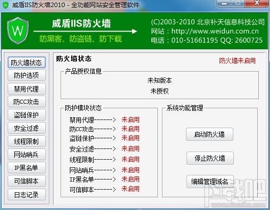This screenshot has width=270, height=210.
Task: Select the 盗链保护 sidebar button
Action: click(x=26, y=115)
